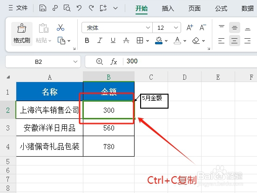Expand the copy options arrow
The height and width of the screenshot is (193, 257).
tap(69, 41)
